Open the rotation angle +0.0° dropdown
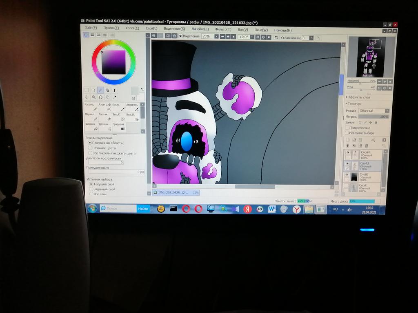The height and width of the screenshot is (313, 418). coord(251,37)
